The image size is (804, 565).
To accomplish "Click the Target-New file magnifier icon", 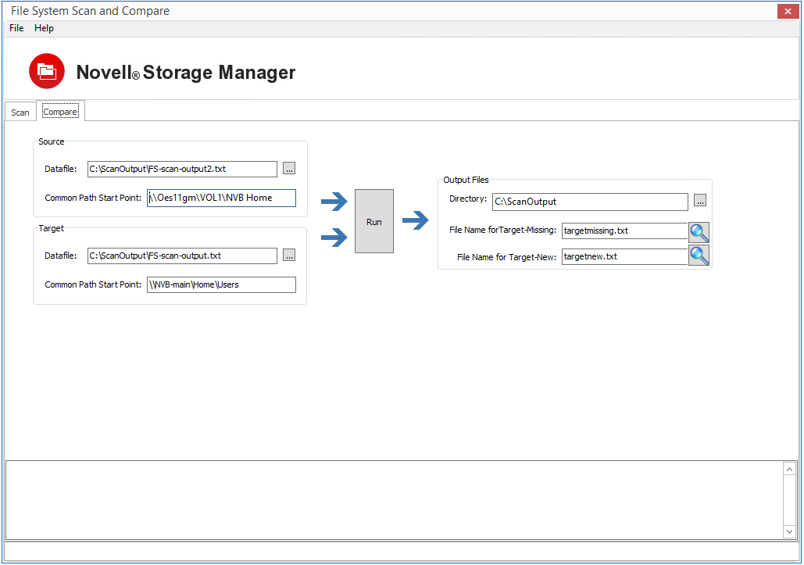I will (699, 256).
